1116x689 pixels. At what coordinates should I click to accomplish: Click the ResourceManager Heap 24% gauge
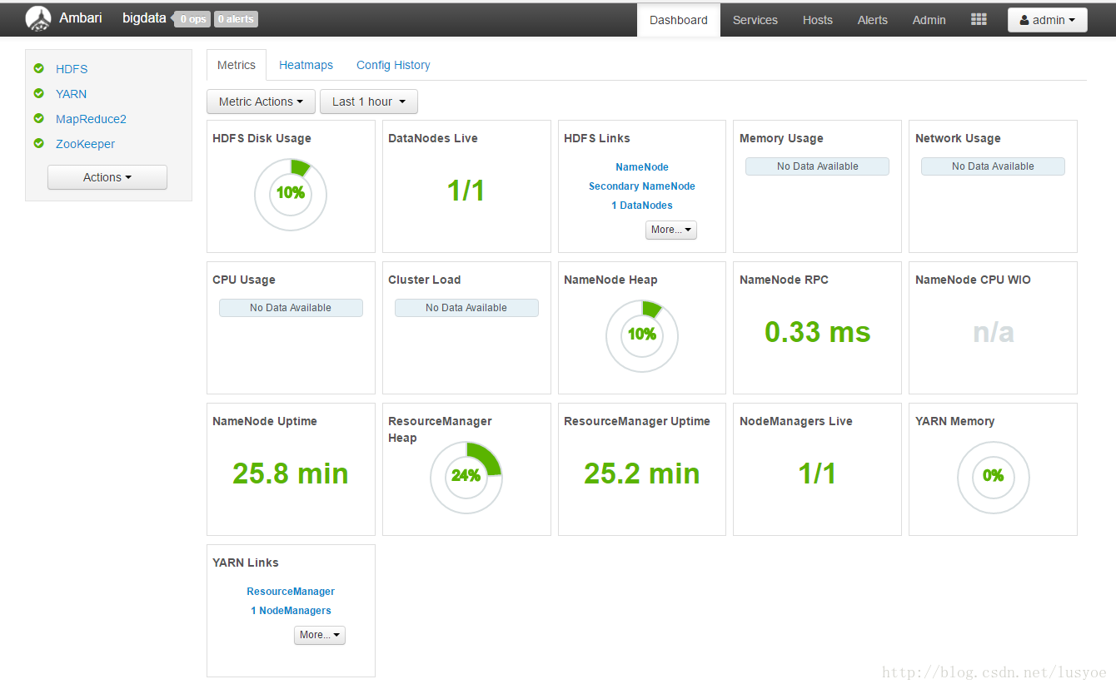coord(466,478)
